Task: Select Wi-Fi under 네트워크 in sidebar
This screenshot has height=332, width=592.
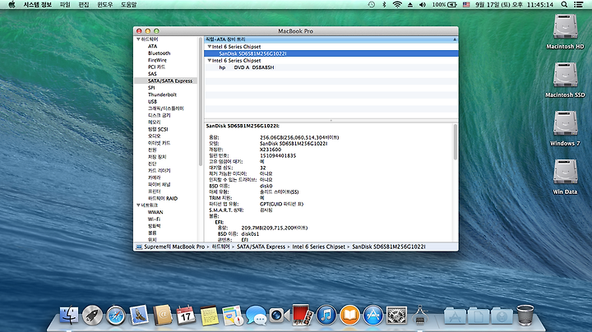Action: tap(154, 219)
